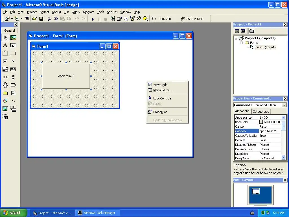Open the Debug menu

point(56,12)
